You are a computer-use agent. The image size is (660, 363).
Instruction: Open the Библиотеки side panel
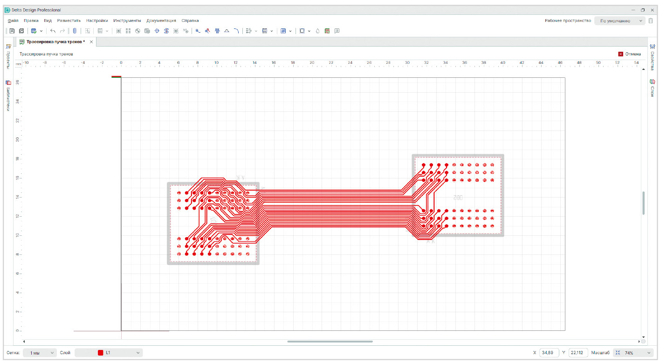tap(8, 96)
